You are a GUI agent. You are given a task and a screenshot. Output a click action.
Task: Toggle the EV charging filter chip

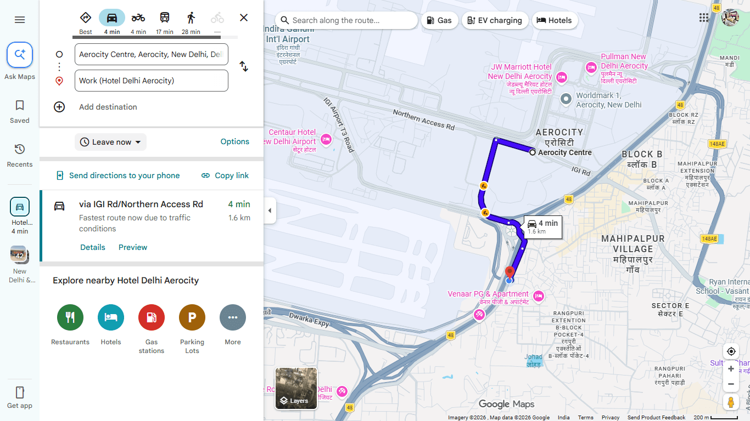coord(495,20)
